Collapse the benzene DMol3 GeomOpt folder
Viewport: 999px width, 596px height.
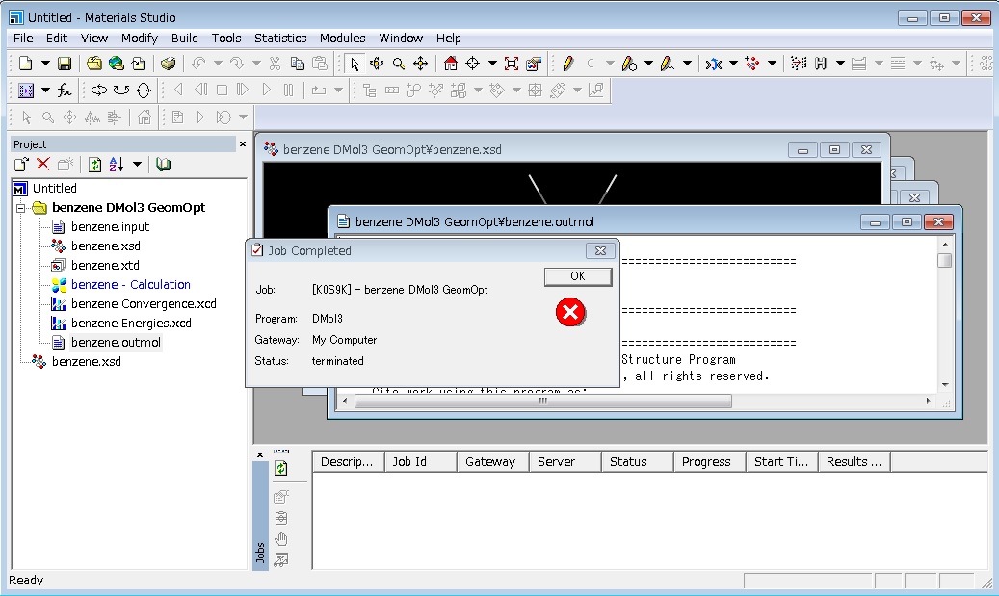pos(20,208)
